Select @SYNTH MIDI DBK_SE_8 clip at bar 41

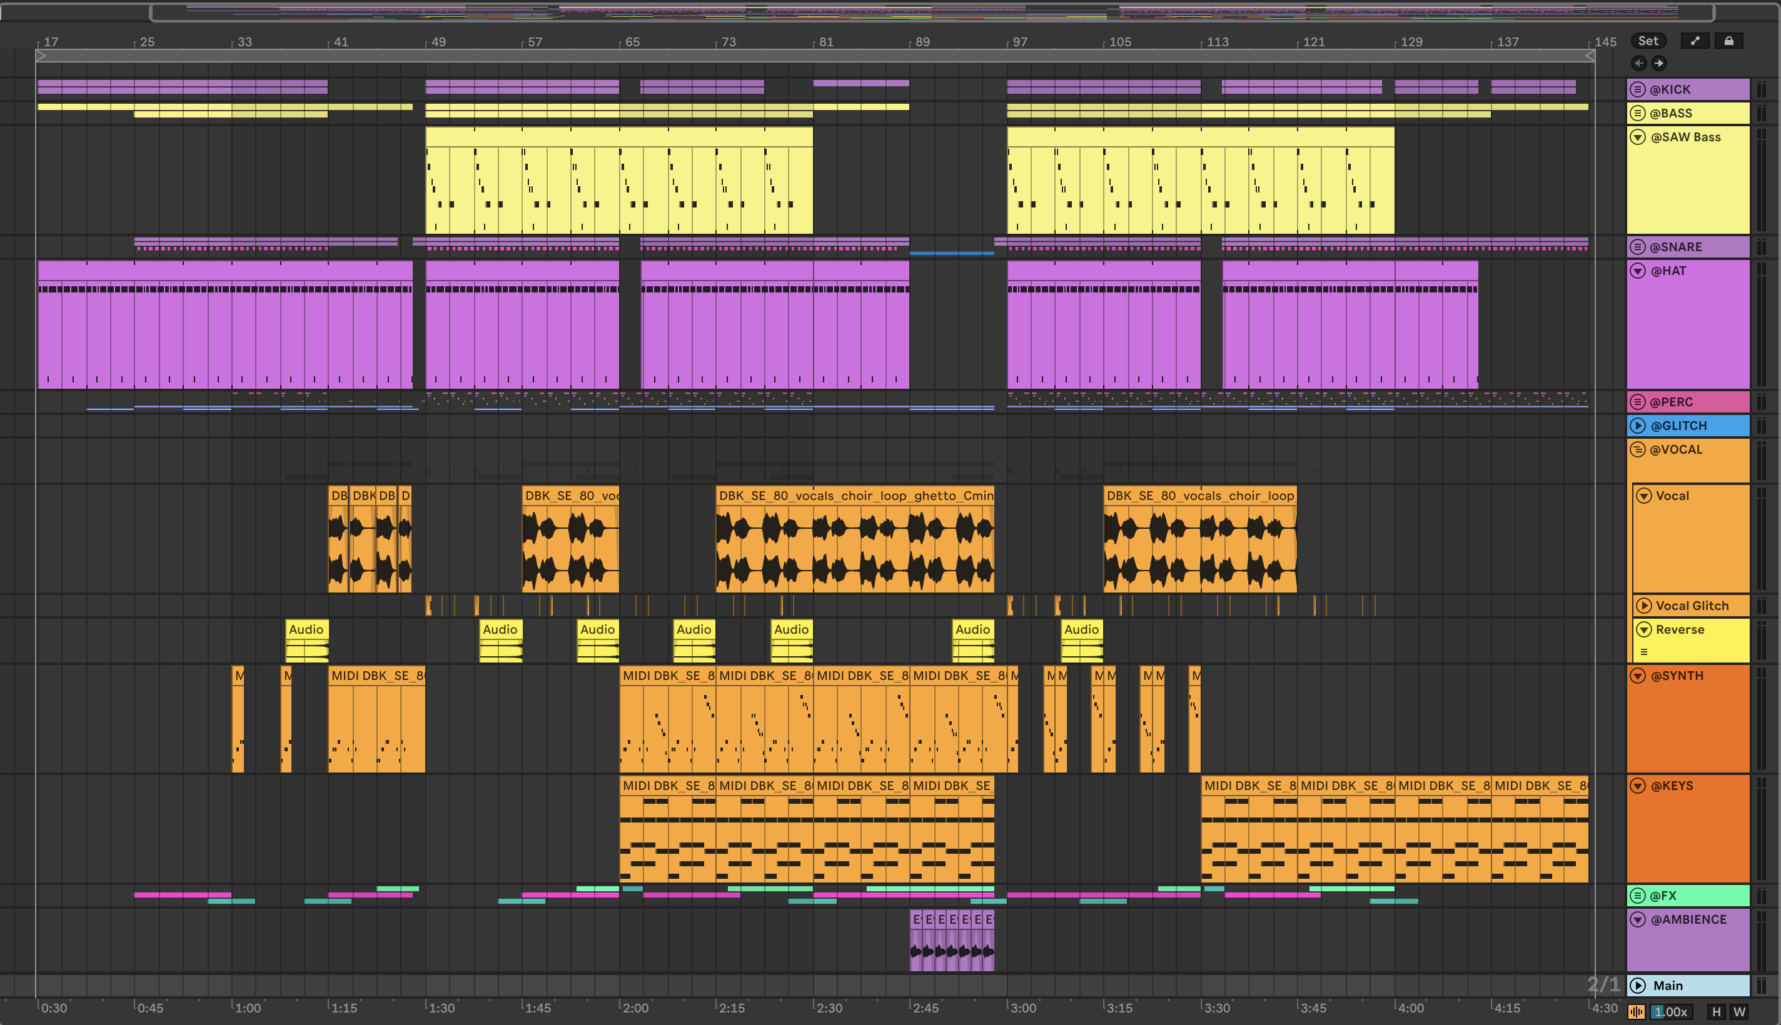click(x=376, y=719)
